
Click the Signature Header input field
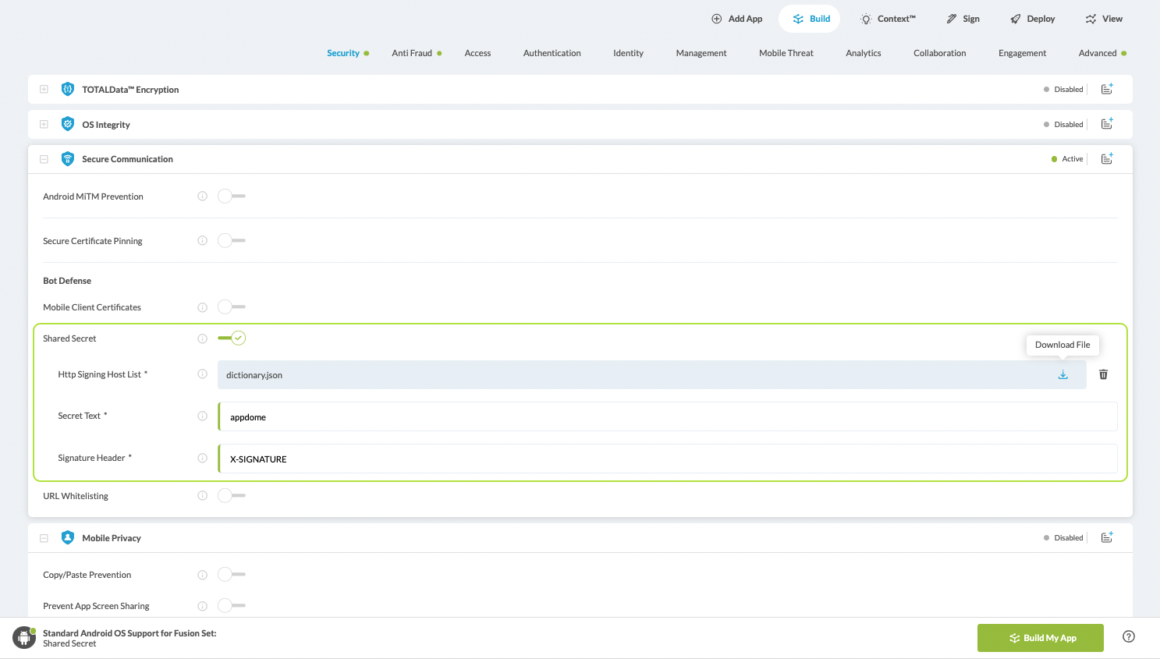667,459
